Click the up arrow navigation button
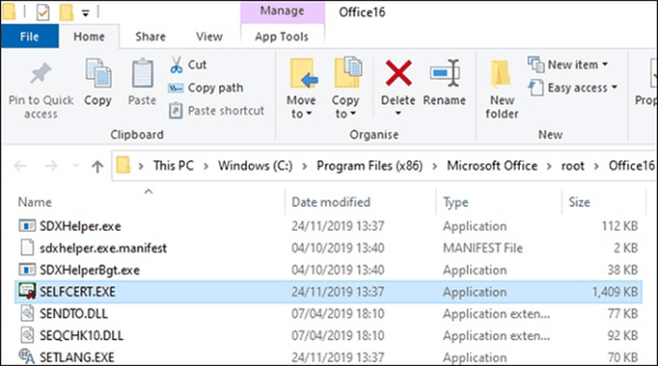The image size is (658, 366). [98, 166]
